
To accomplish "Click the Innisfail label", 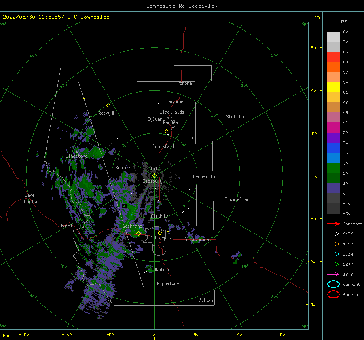I will pyautogui.click(x=163, y=146).
